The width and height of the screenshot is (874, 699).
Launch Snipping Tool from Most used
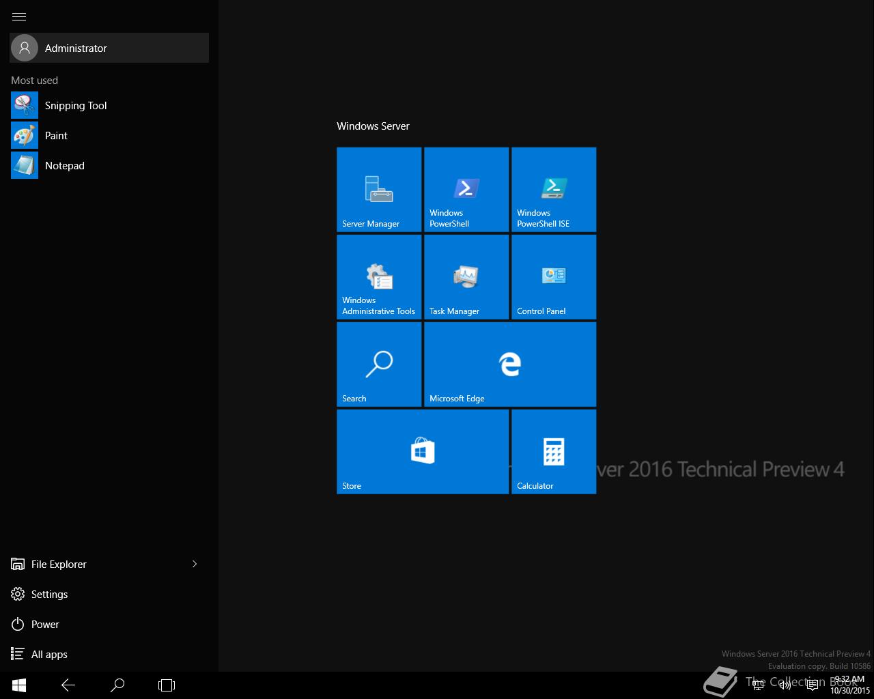(109, 105)
